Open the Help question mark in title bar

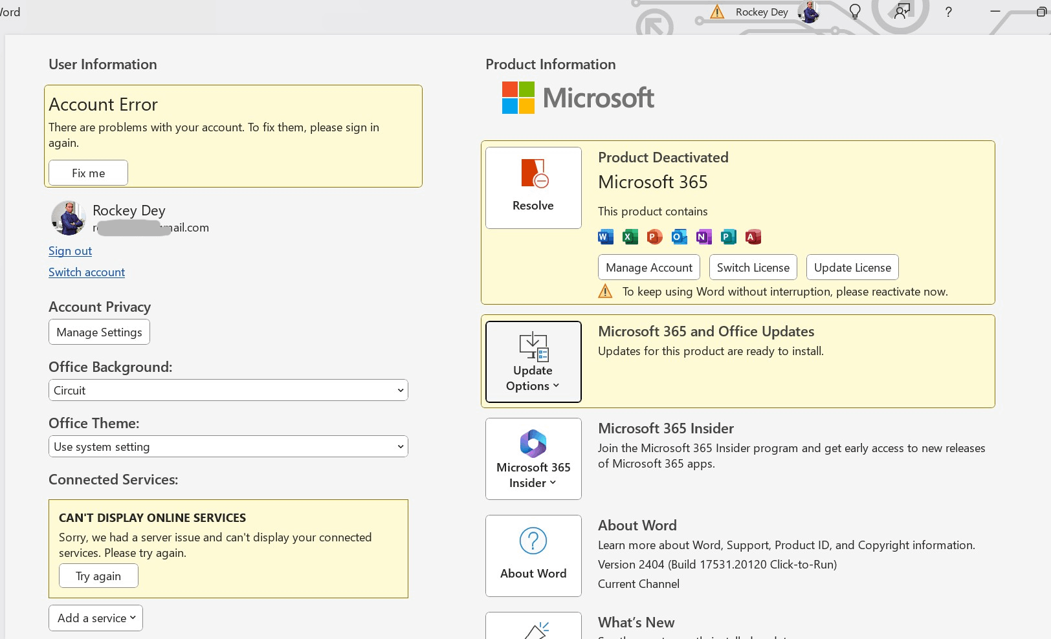coord(949,12)
